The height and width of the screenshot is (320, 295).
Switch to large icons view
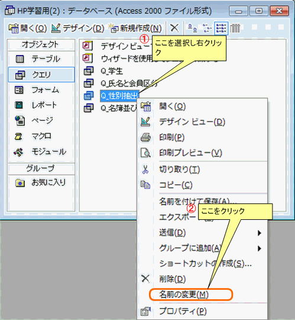click(x=193, y=28)
